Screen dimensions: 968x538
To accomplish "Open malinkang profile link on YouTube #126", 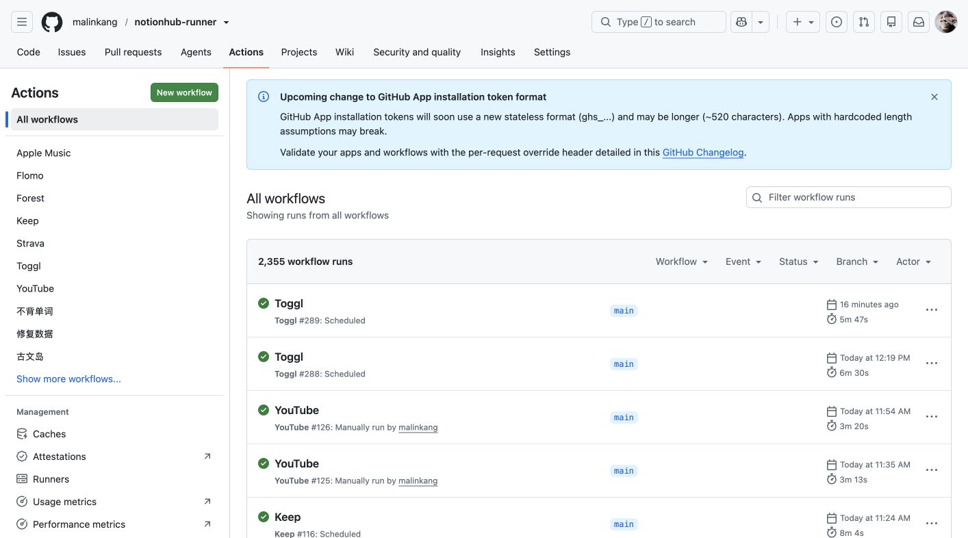I will pyautogui.click(x=418, y=427).
